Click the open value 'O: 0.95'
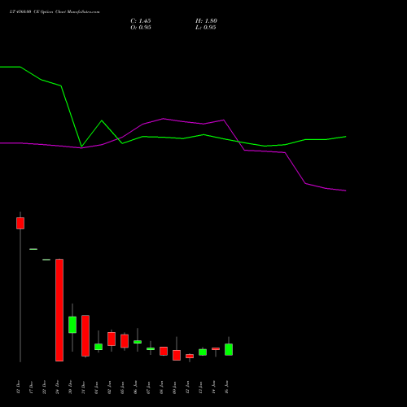407x407 pixels. tap(141, 28)
